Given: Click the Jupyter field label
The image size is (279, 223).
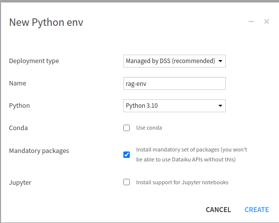Looking at the screenshot, I should (x=20, y=183).
